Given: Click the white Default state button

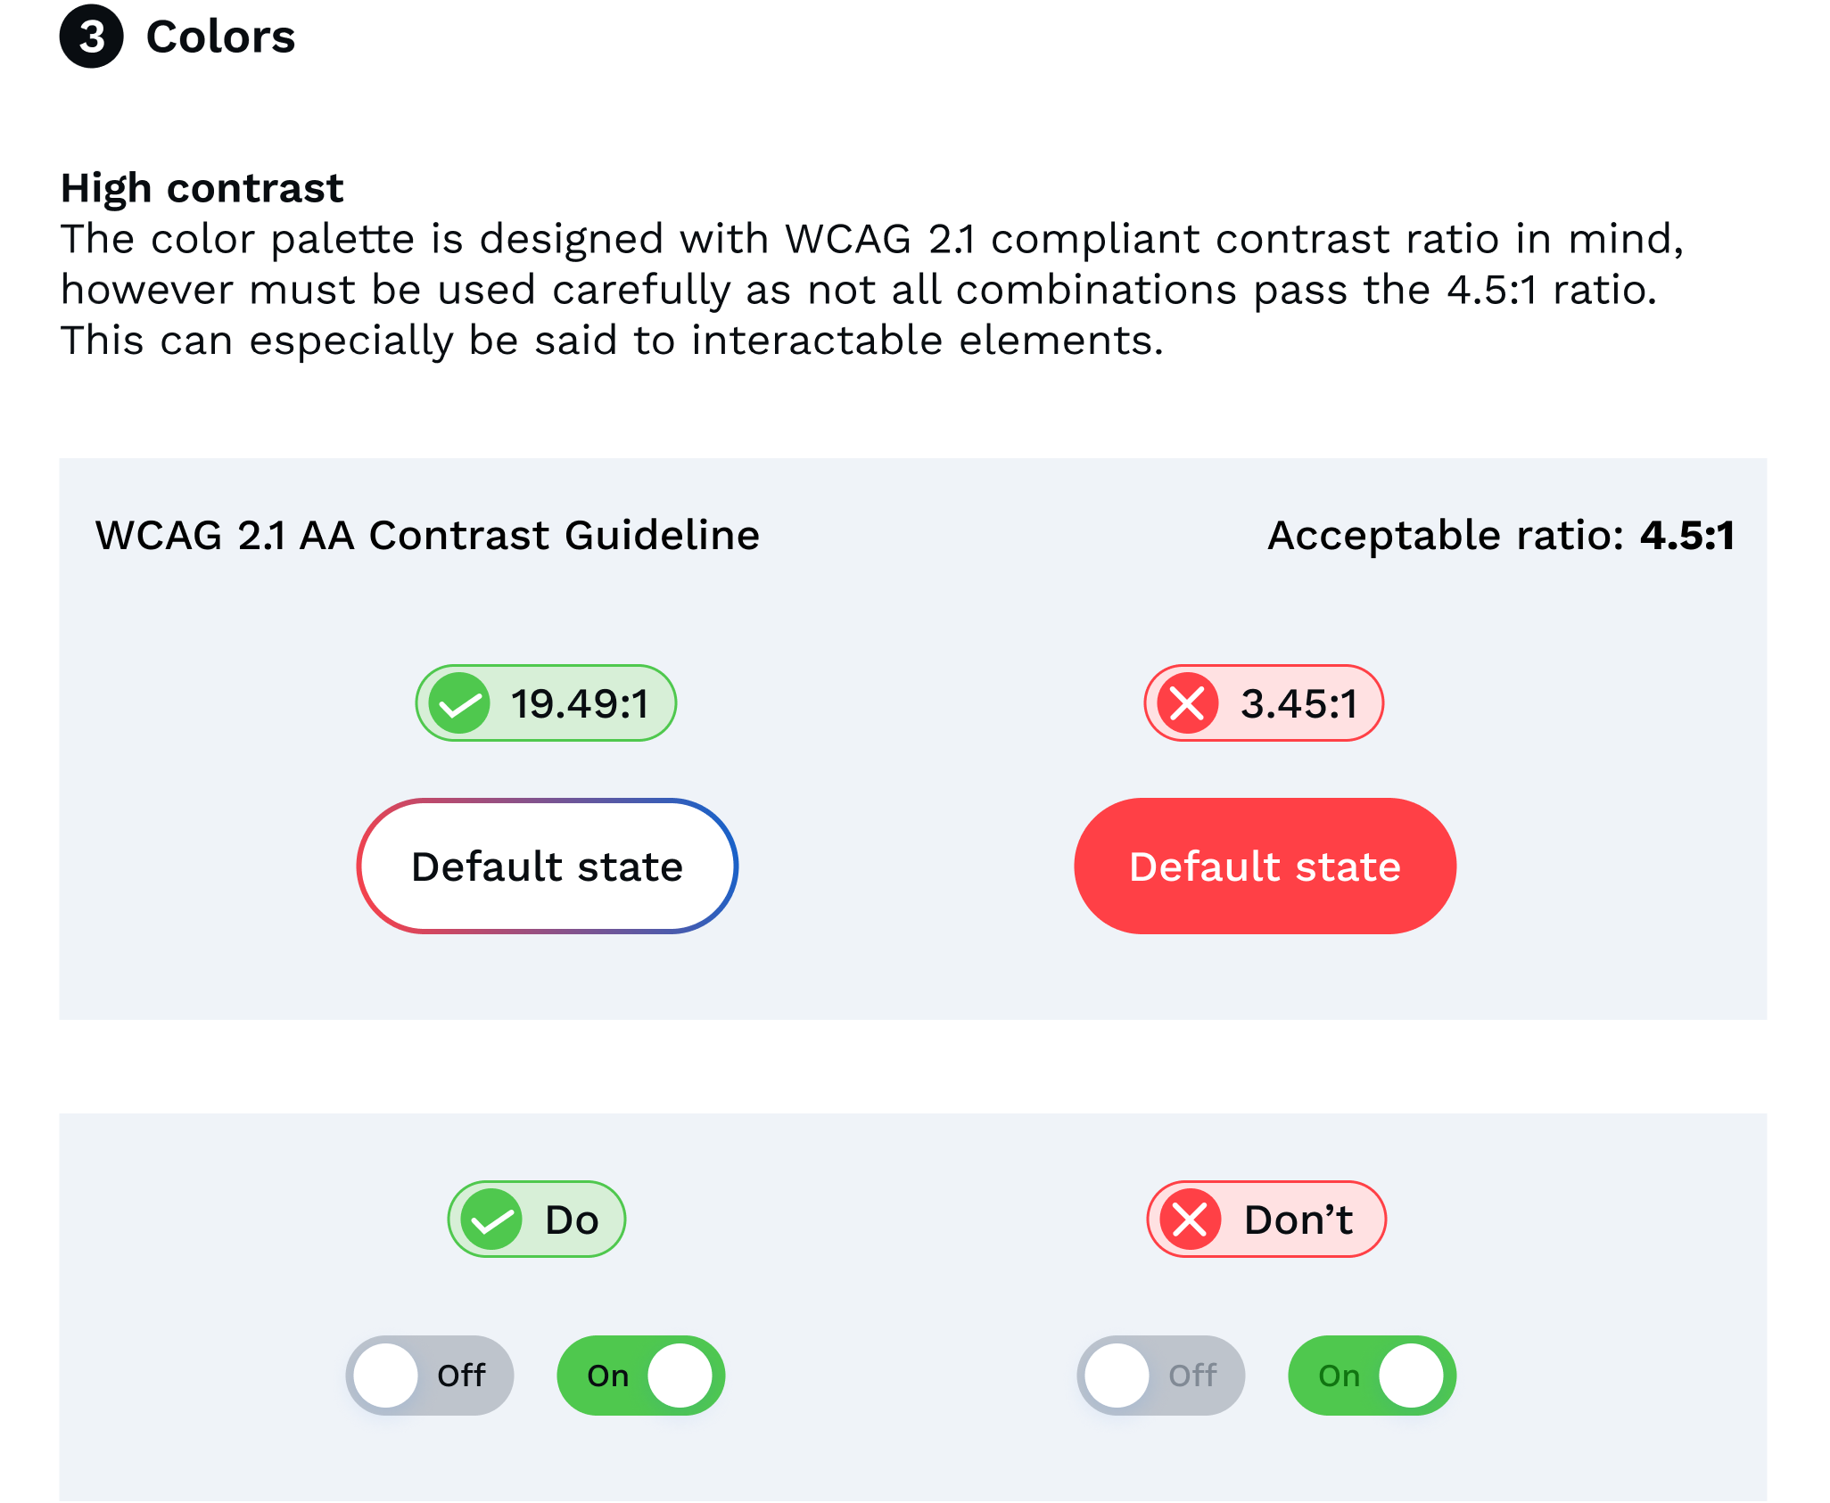Looking at the screenshot, I should pyautogui.click(x=548, y=866).
